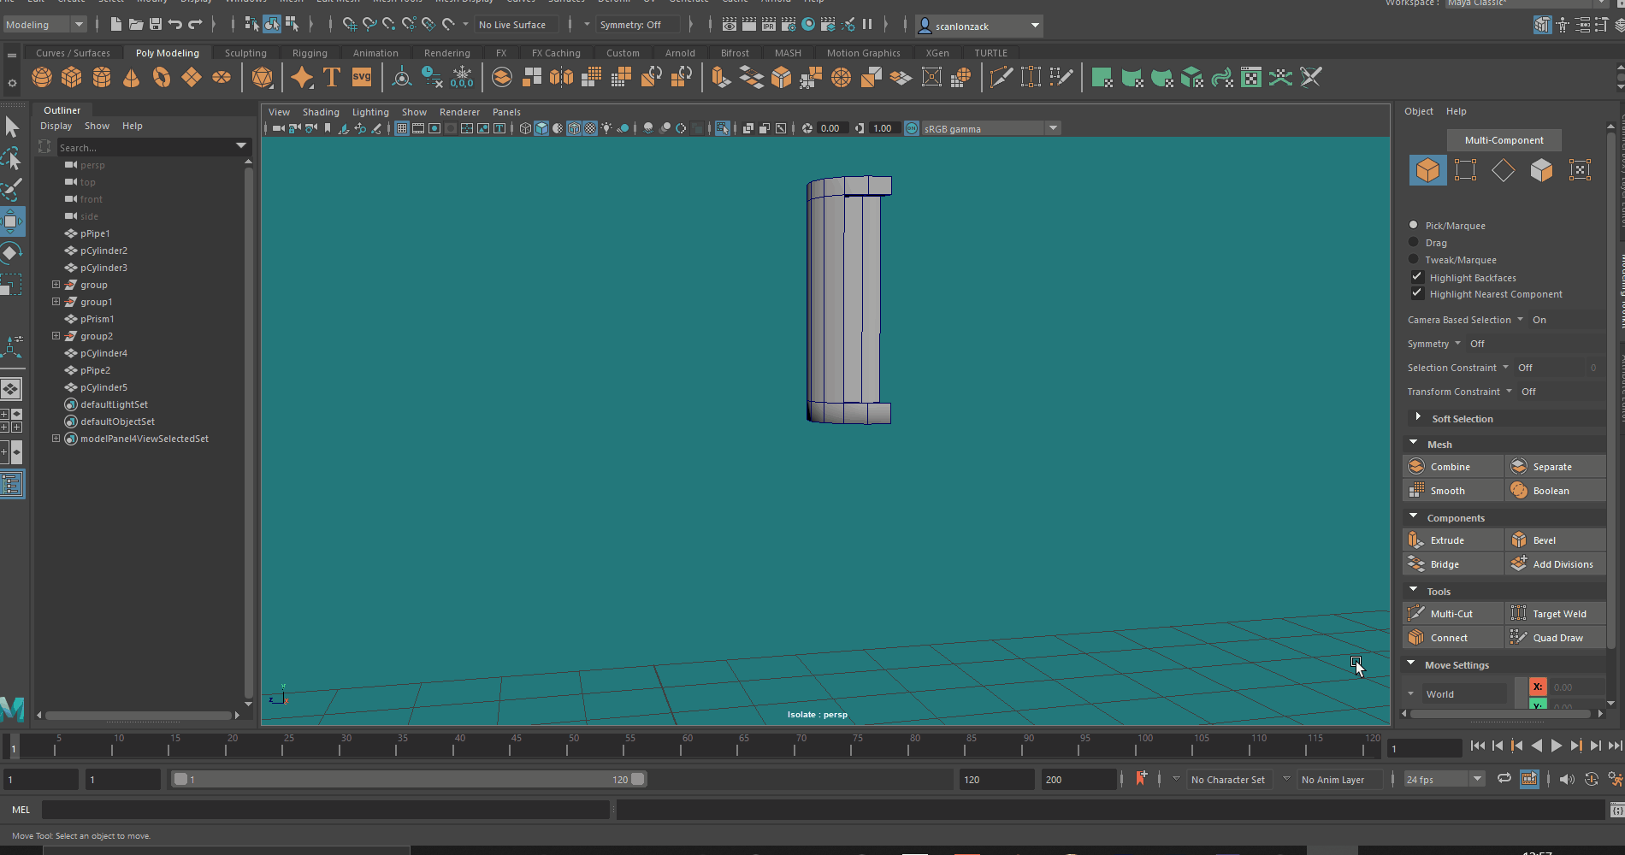Click the Outliner horizontal scrollbar
Viewport: 1625px width, 855px height.
tap(139, 715)
